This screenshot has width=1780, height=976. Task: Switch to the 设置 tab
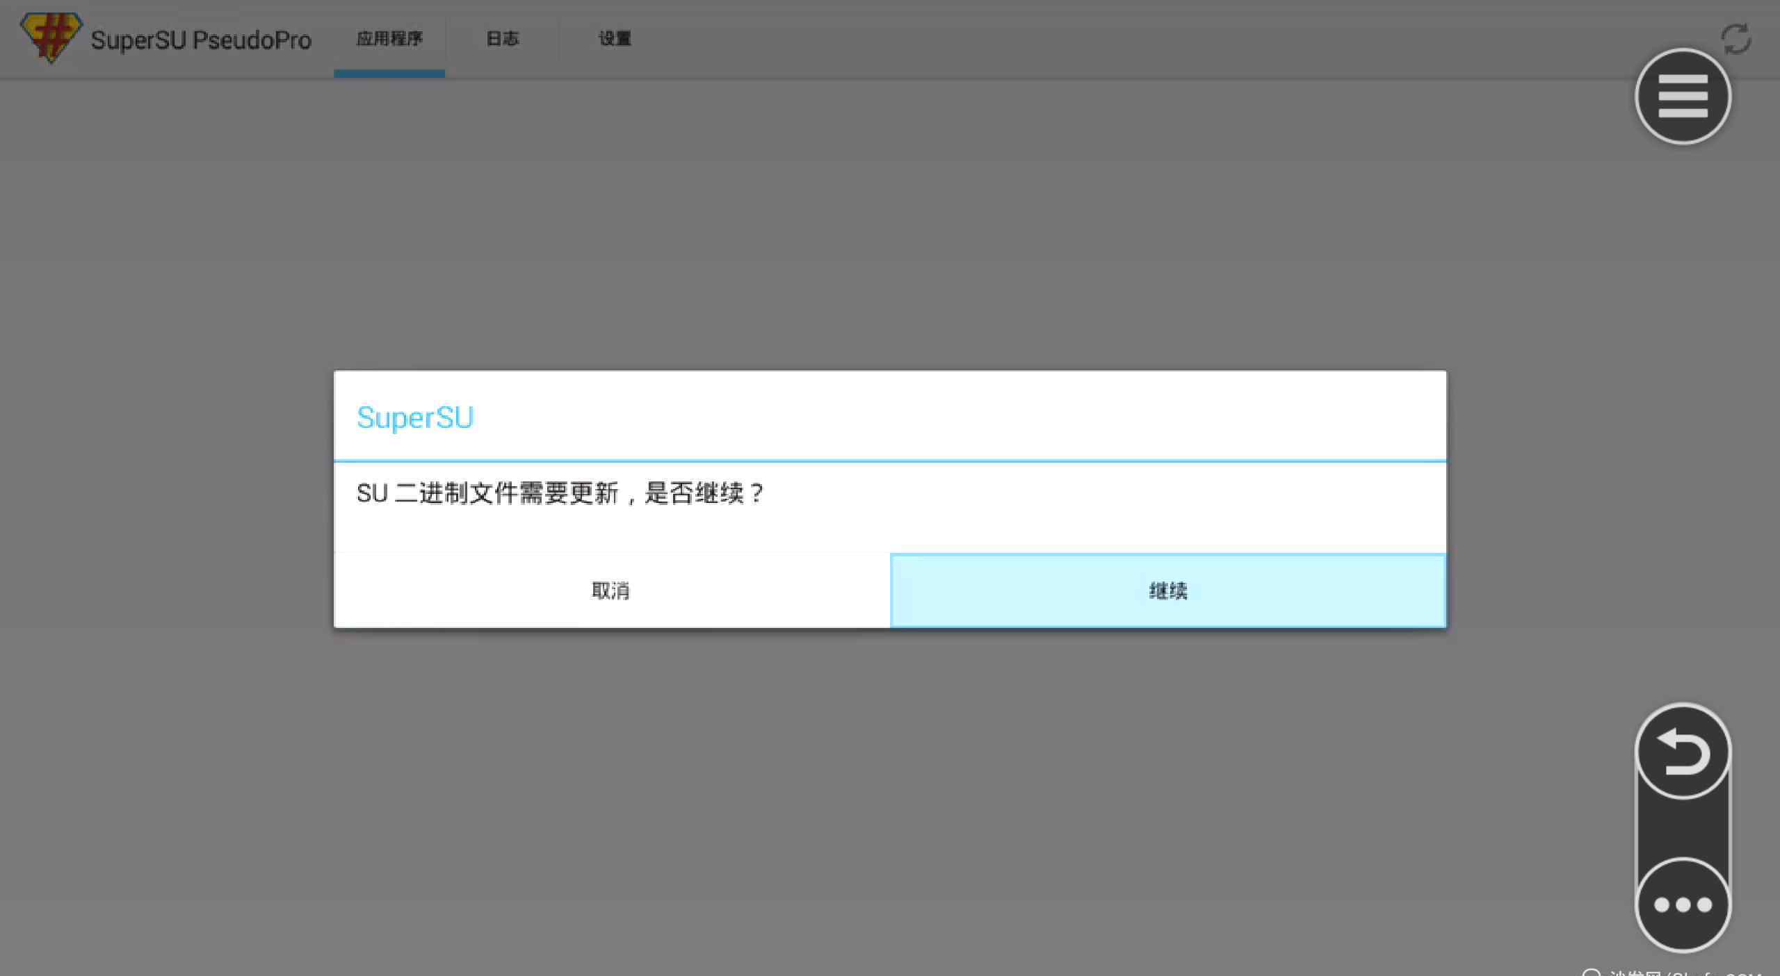tap(615, 39)
